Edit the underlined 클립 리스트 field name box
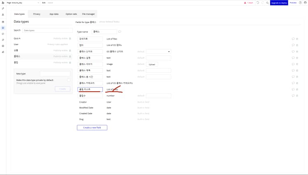This screenshot has height=175, width=308. click(90, 90)
